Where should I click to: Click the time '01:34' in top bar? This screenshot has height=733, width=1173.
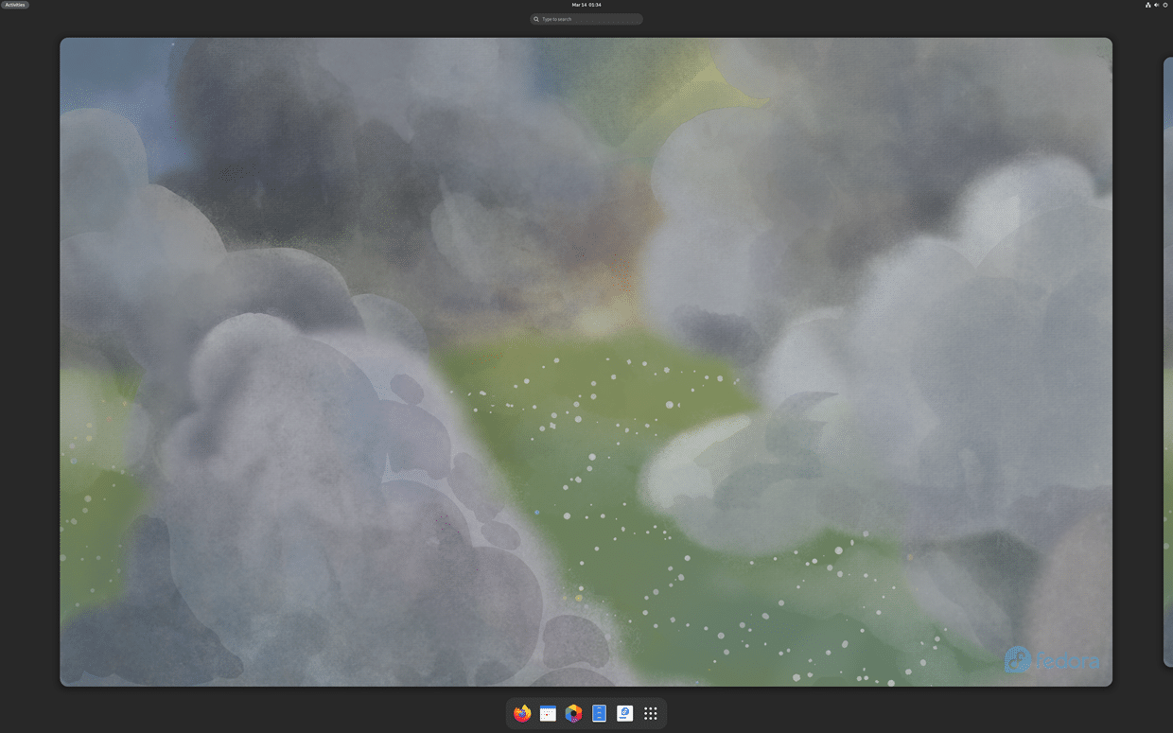[x=595, y=5]
